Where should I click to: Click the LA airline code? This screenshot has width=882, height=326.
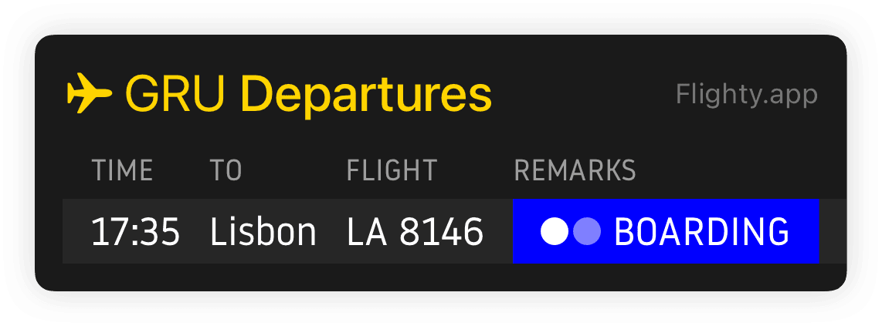pyautogui.click(x=368, y=231)
